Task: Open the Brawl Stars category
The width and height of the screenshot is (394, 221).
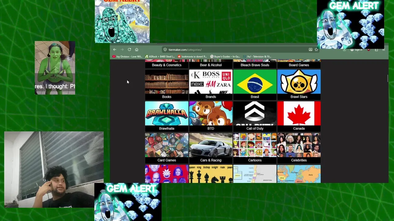Action: [x=299, y=85]
